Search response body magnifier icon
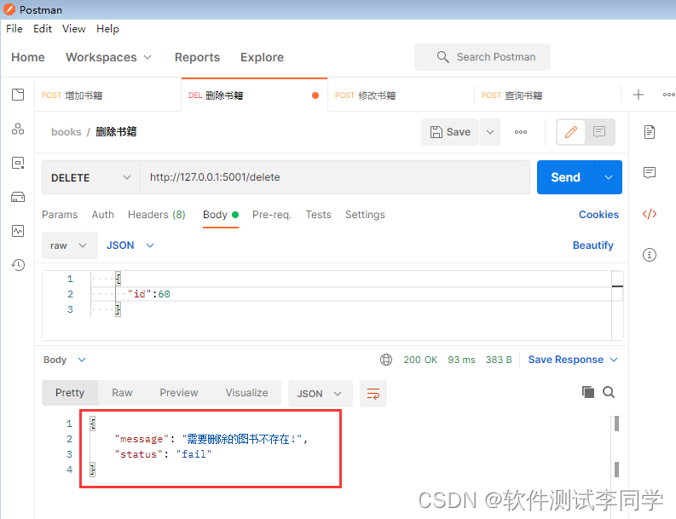The height and width of the screenshot is (519, 676). [x=609, y=392]
